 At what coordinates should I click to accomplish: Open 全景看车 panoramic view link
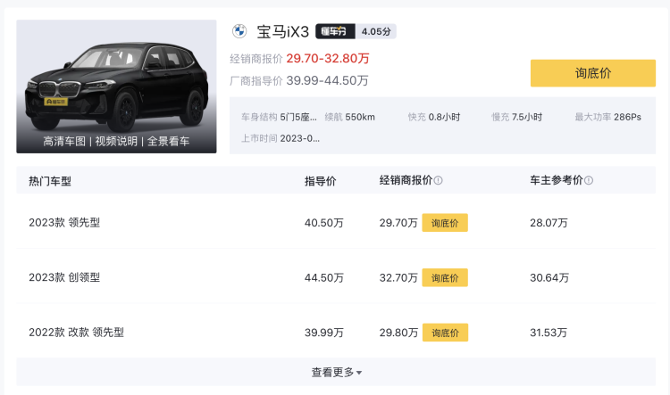(168, 141)
